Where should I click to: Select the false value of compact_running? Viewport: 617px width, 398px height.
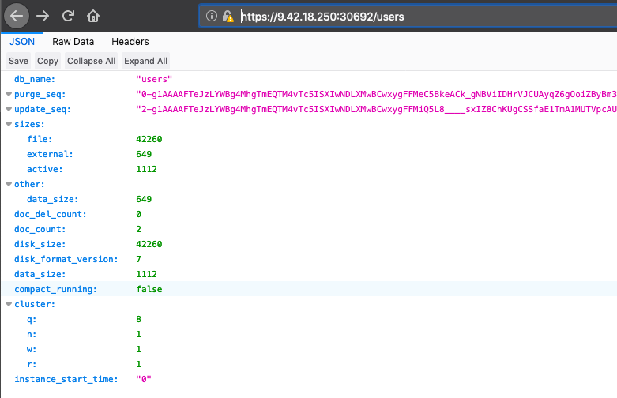[149, 290]
